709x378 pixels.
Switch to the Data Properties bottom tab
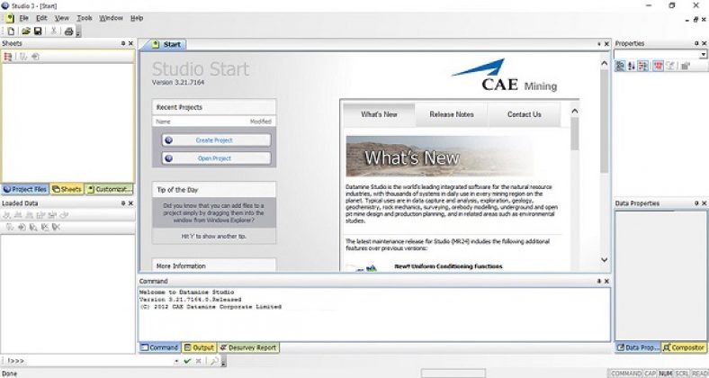(x=638, y=347)
